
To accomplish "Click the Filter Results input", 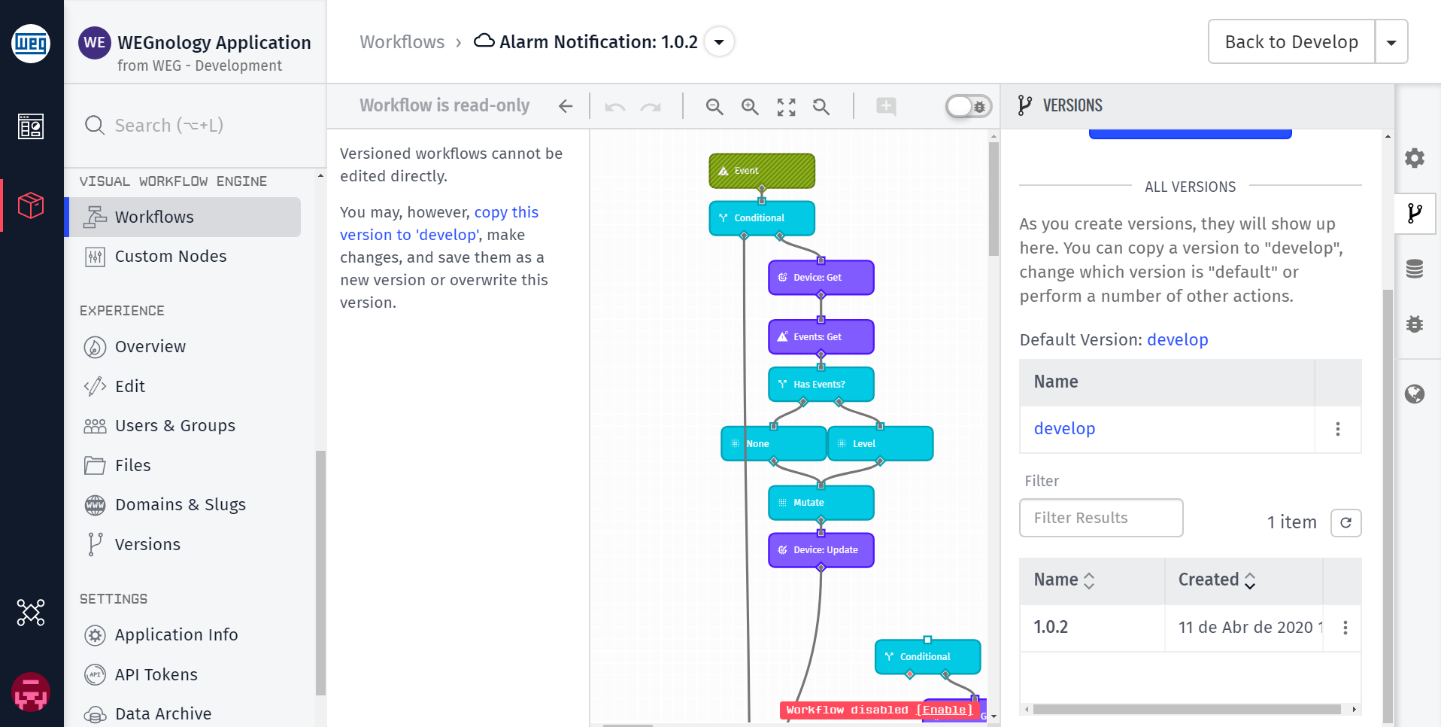I will point(1101,518).
